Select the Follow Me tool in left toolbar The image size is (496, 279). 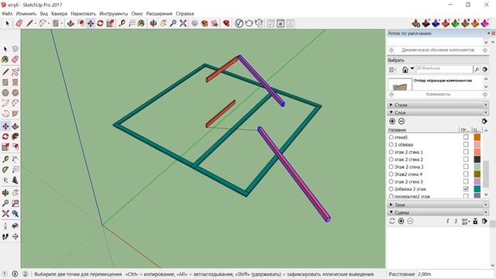[x=15, y=136]
